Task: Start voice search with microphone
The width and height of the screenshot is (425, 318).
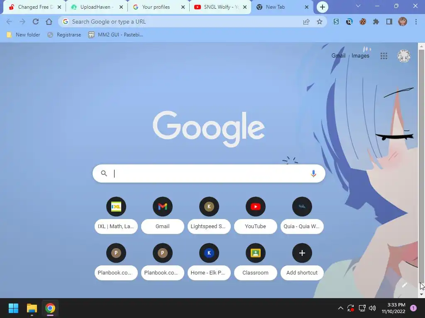Action: pyautogui.click(x=313, y=173)
